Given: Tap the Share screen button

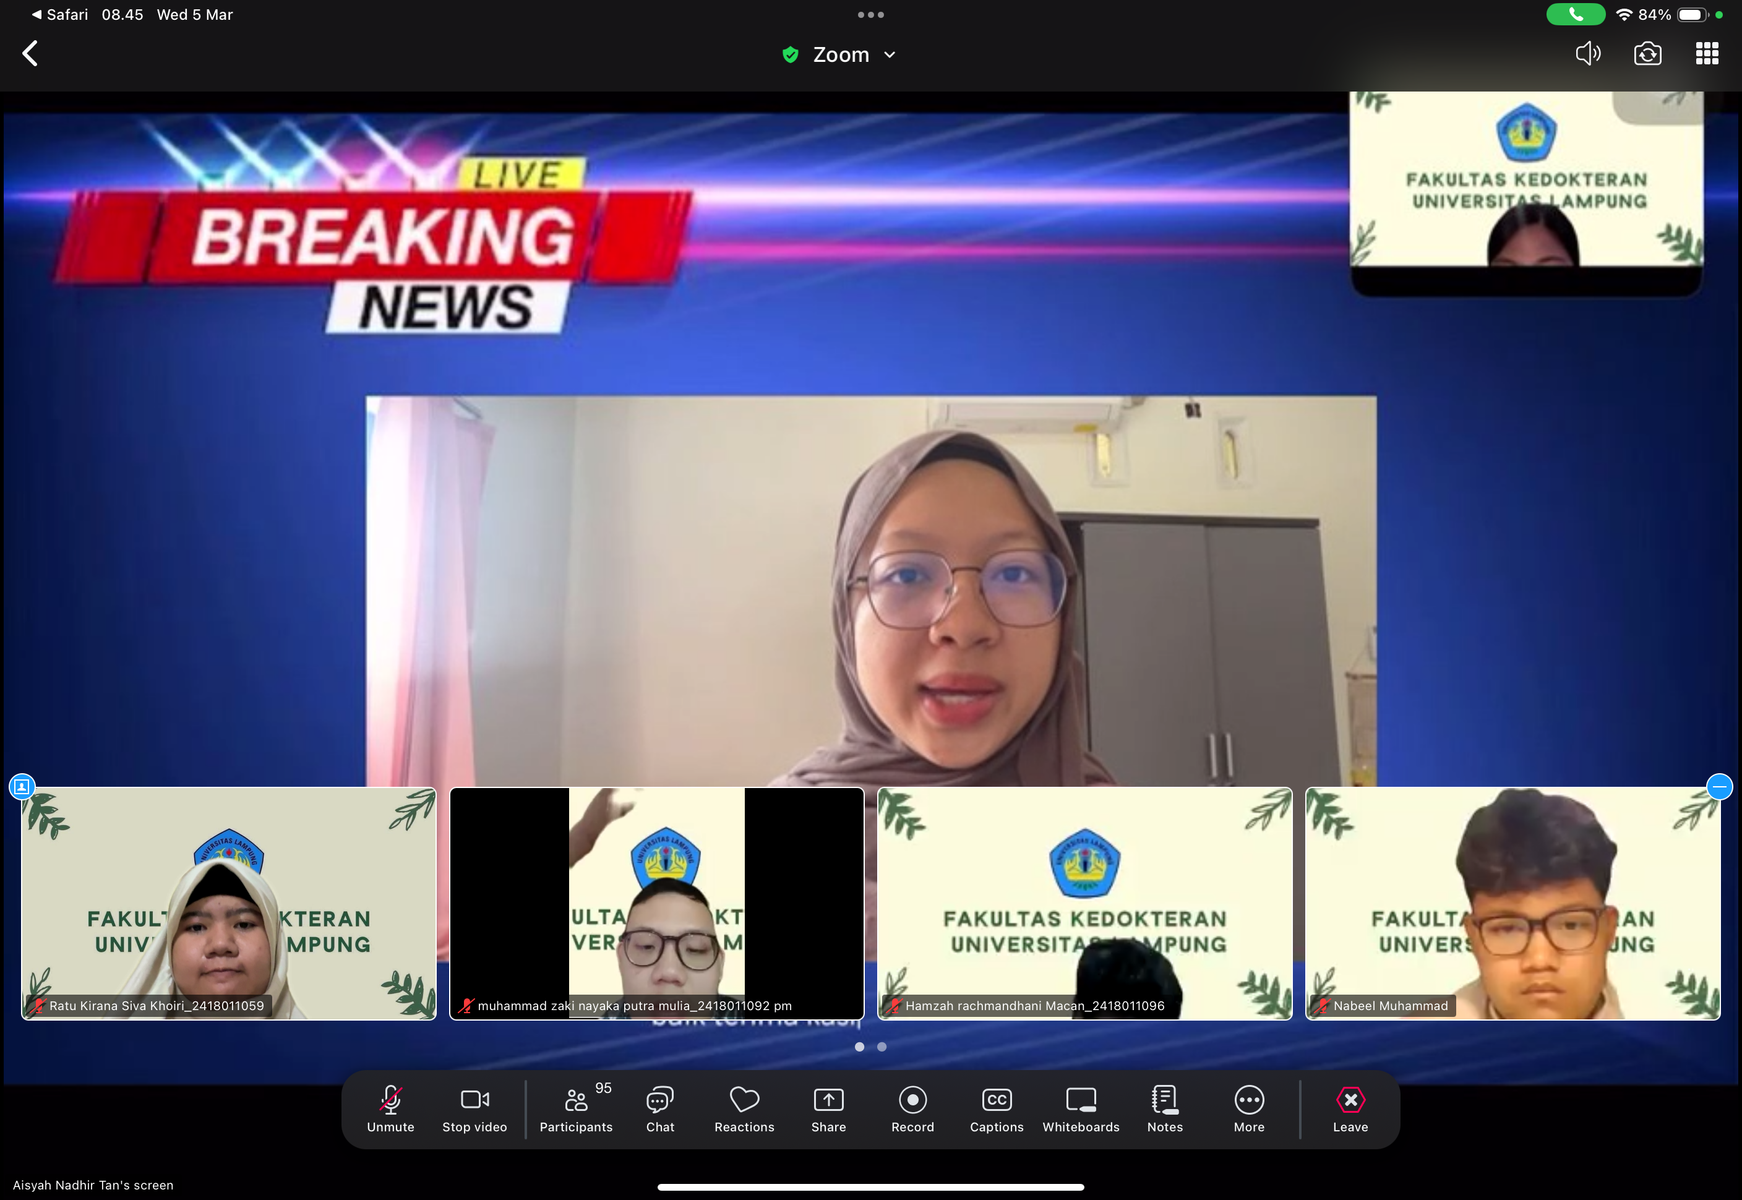Looking at the screenshot, I should pos(828,1109).
